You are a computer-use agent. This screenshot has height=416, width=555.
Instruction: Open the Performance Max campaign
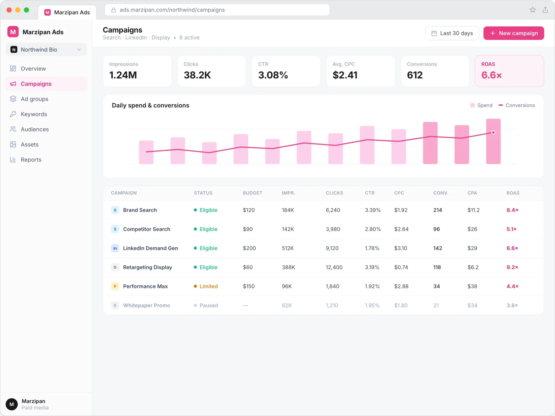(145, 286)
